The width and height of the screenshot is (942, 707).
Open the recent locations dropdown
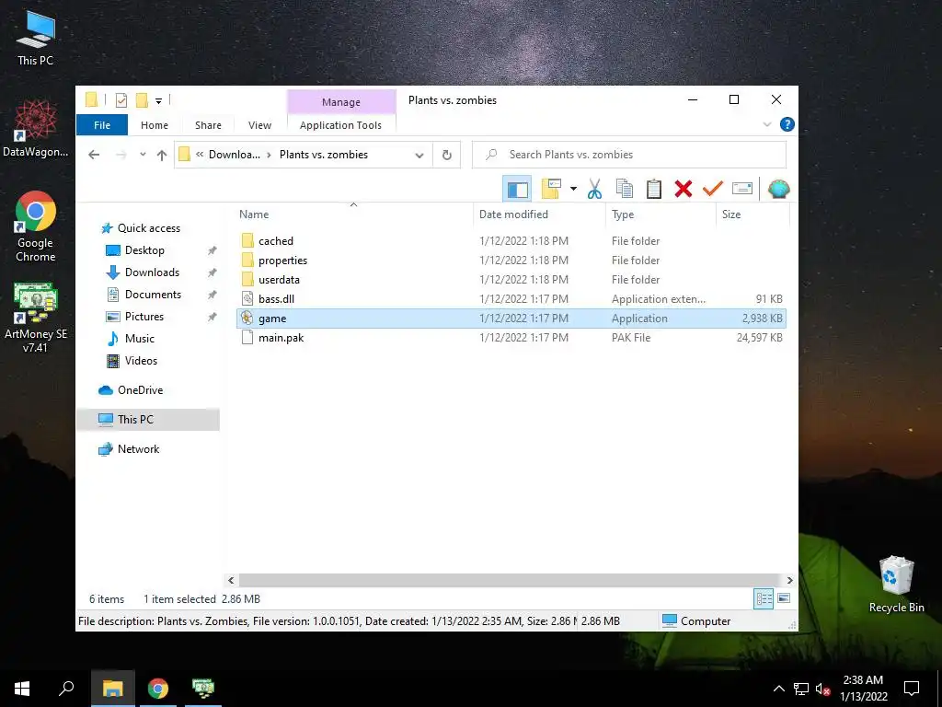(x=143, y=155)
